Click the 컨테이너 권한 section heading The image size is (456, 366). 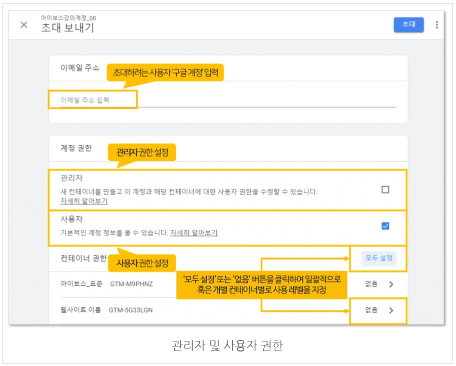point(84,258)
